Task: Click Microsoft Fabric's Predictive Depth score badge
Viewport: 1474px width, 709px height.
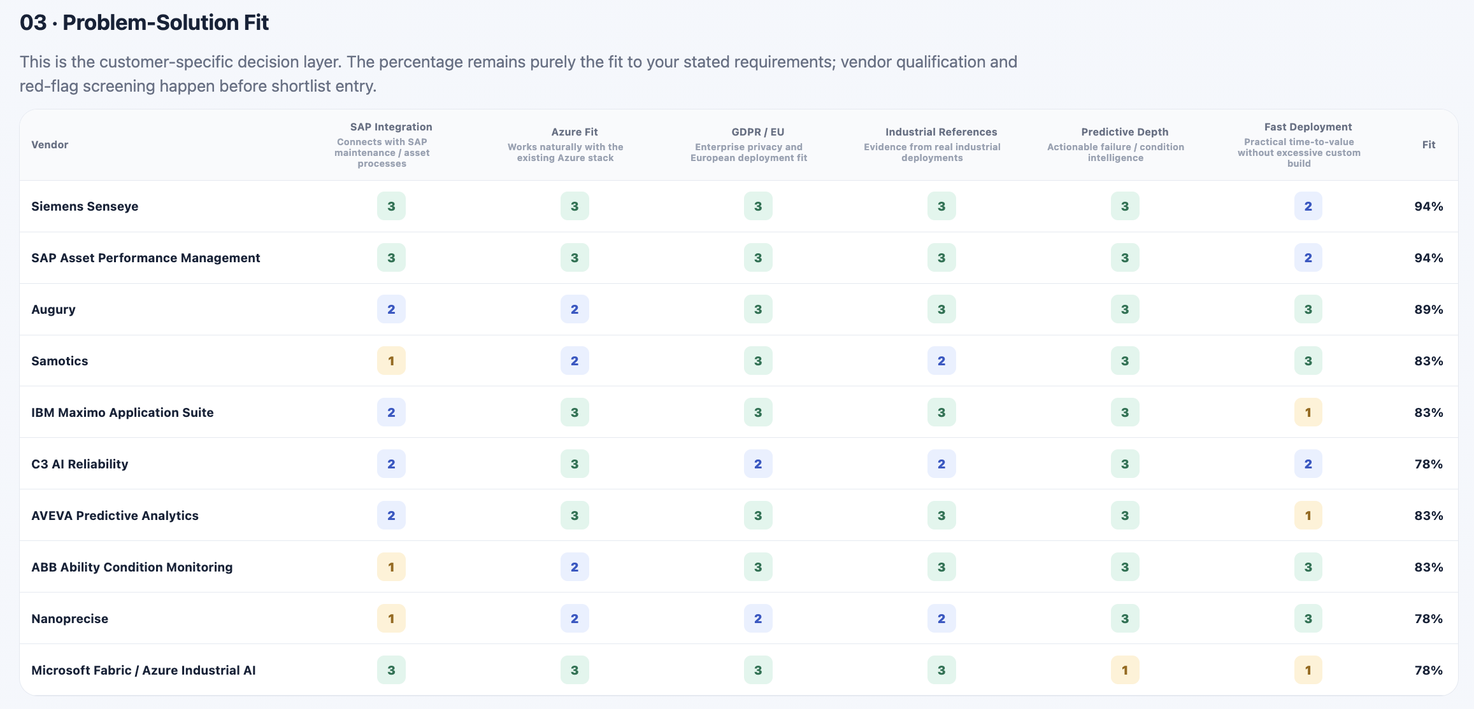Action: click(x=1125, y=670)
